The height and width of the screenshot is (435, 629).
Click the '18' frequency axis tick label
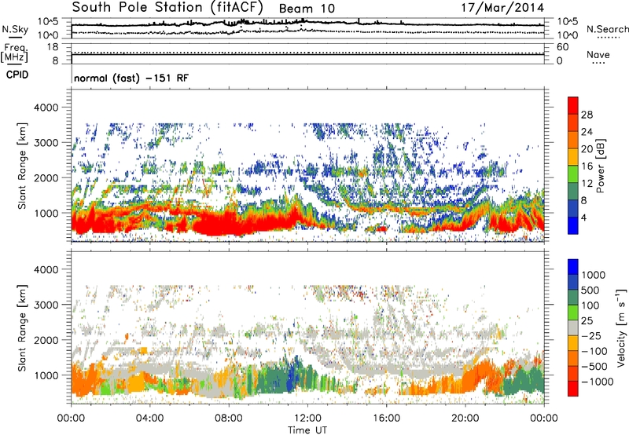pos(52,47)
